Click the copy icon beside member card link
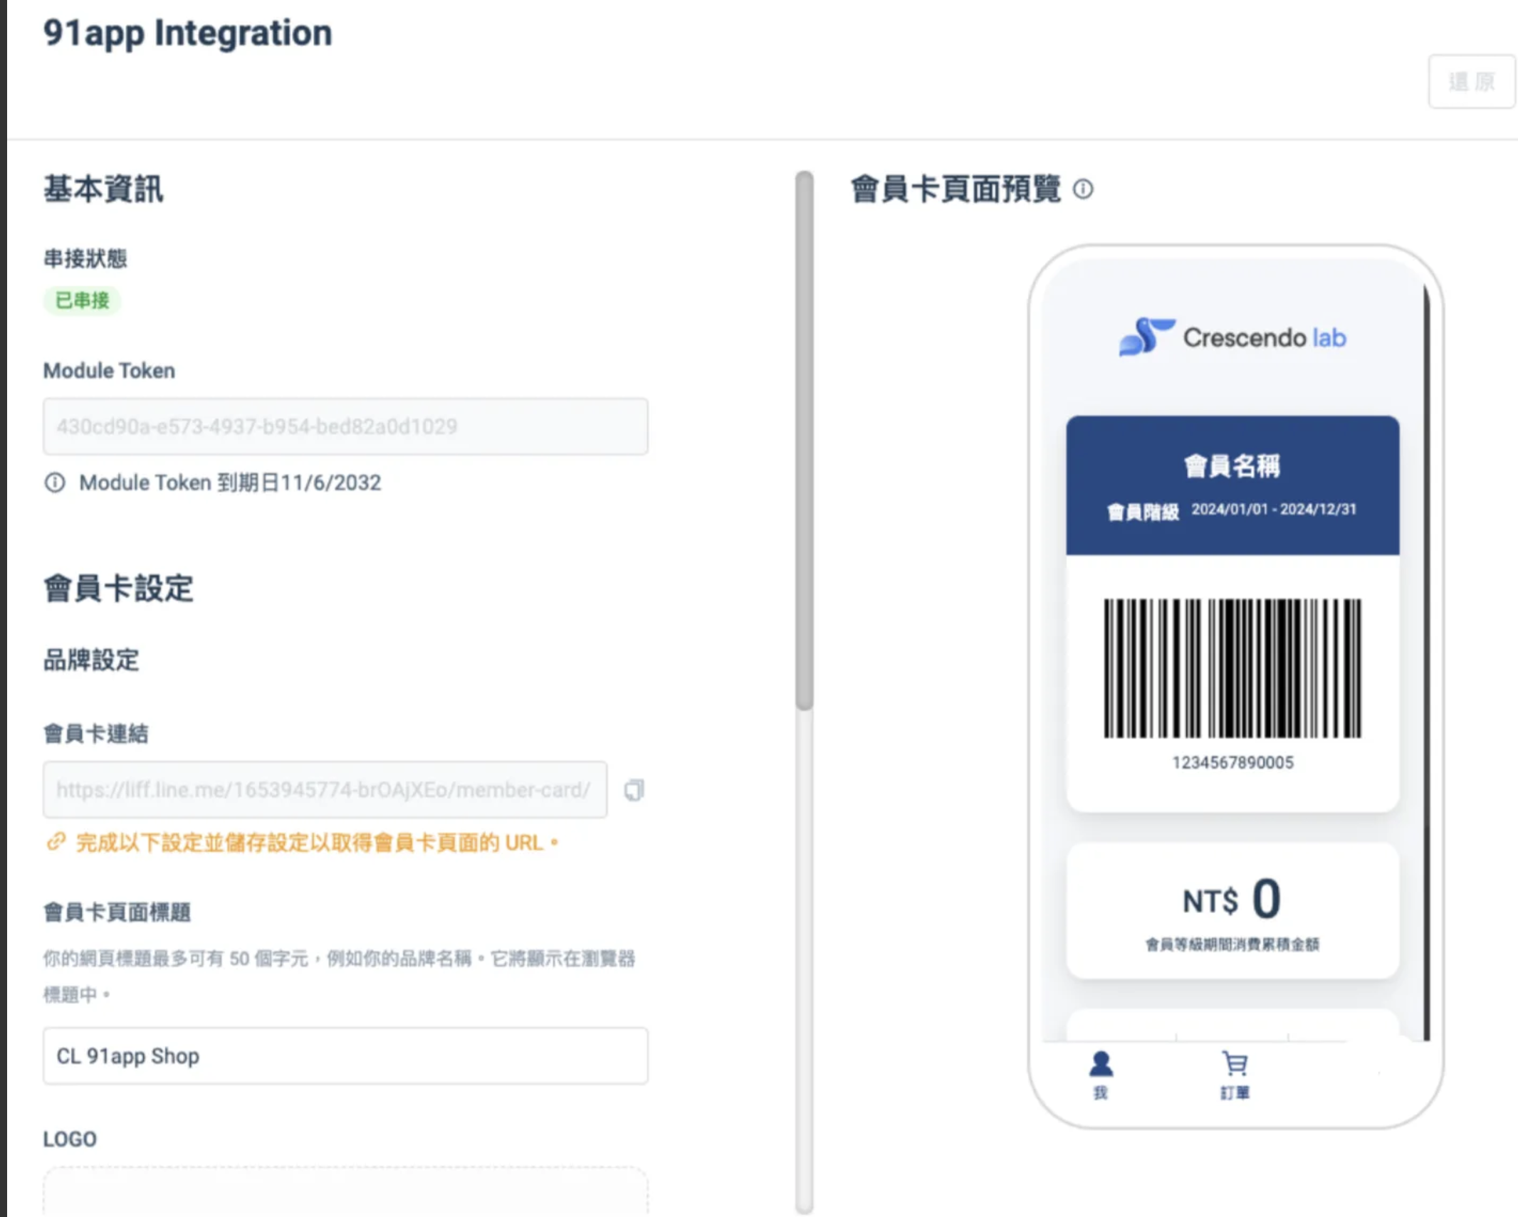This screenshot has width=1518, height=1217. (x=634, y=790)
